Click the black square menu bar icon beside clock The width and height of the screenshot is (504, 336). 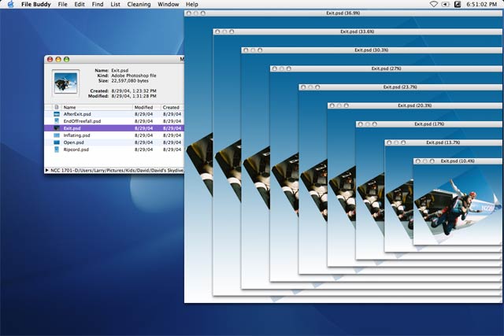click(x=458, y=4)
